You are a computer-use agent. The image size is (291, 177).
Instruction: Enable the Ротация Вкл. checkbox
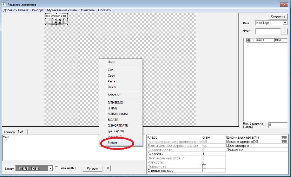tap(57, 168)
